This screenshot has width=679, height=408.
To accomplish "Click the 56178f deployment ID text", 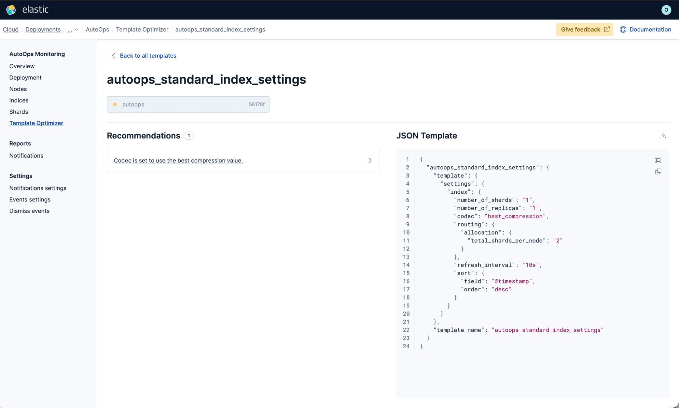I will coord(256,105).
